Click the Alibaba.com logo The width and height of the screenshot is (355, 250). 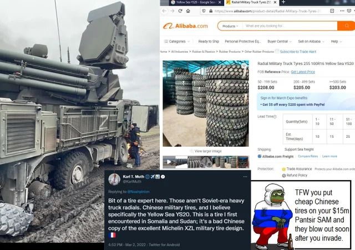point(185,26)
